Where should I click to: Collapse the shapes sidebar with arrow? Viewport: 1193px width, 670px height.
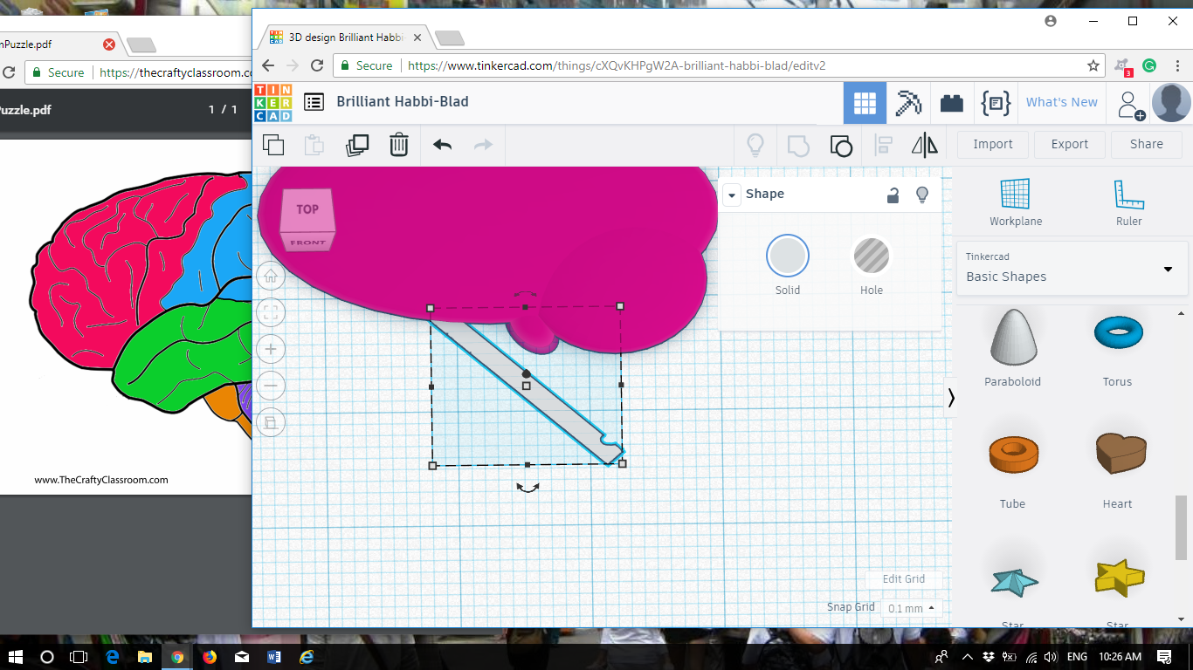pos(951,398)
